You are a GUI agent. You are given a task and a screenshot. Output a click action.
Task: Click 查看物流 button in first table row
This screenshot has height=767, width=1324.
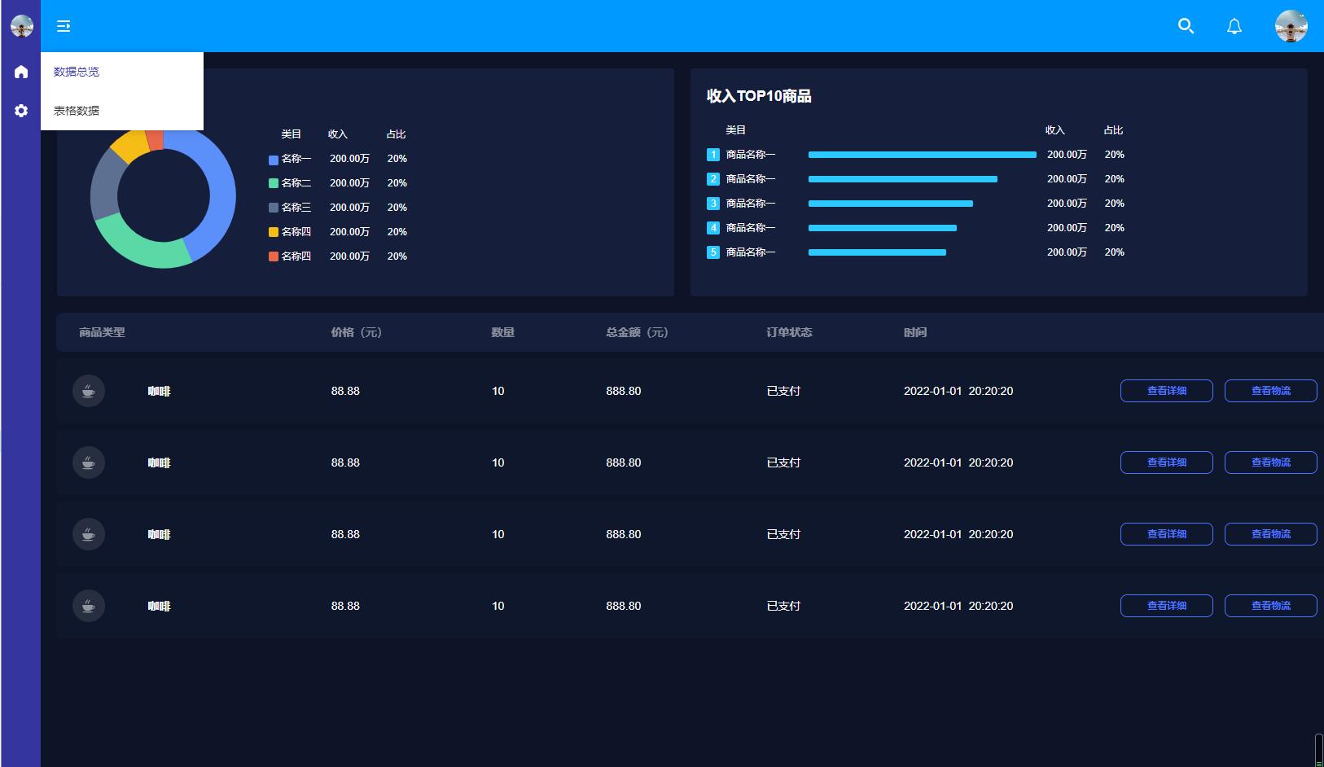[x=1271, y=391]
